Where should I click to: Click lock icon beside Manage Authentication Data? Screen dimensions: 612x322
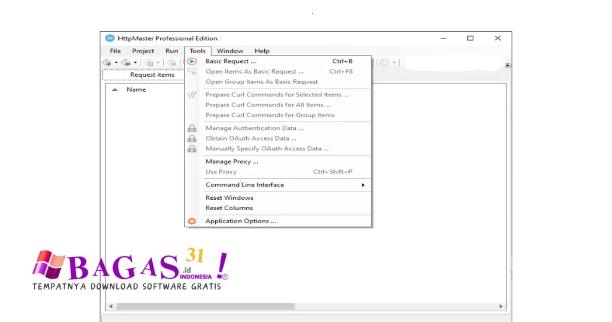(x=192, y=128)
